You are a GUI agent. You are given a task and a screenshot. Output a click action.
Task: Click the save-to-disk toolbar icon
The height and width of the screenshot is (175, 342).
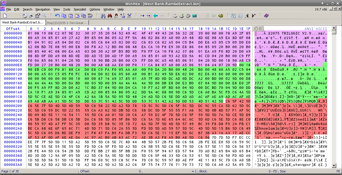click(25, 16)
